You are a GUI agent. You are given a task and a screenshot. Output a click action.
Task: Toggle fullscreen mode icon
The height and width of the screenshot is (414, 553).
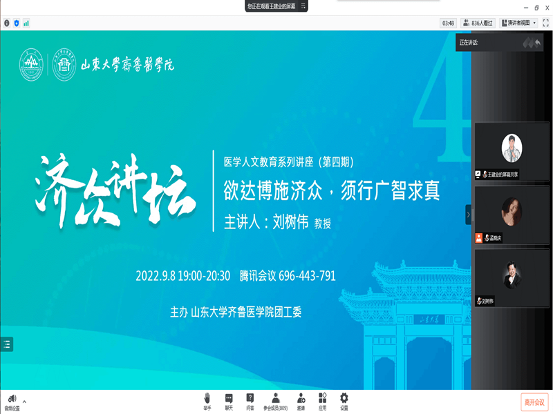(545, 23)
